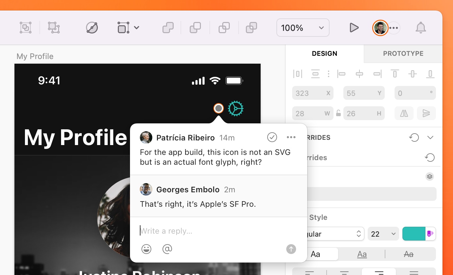This screenshot has width=453, height=275.
Task: Collapse the overrides section chevron
Action: tap(430, 137)
